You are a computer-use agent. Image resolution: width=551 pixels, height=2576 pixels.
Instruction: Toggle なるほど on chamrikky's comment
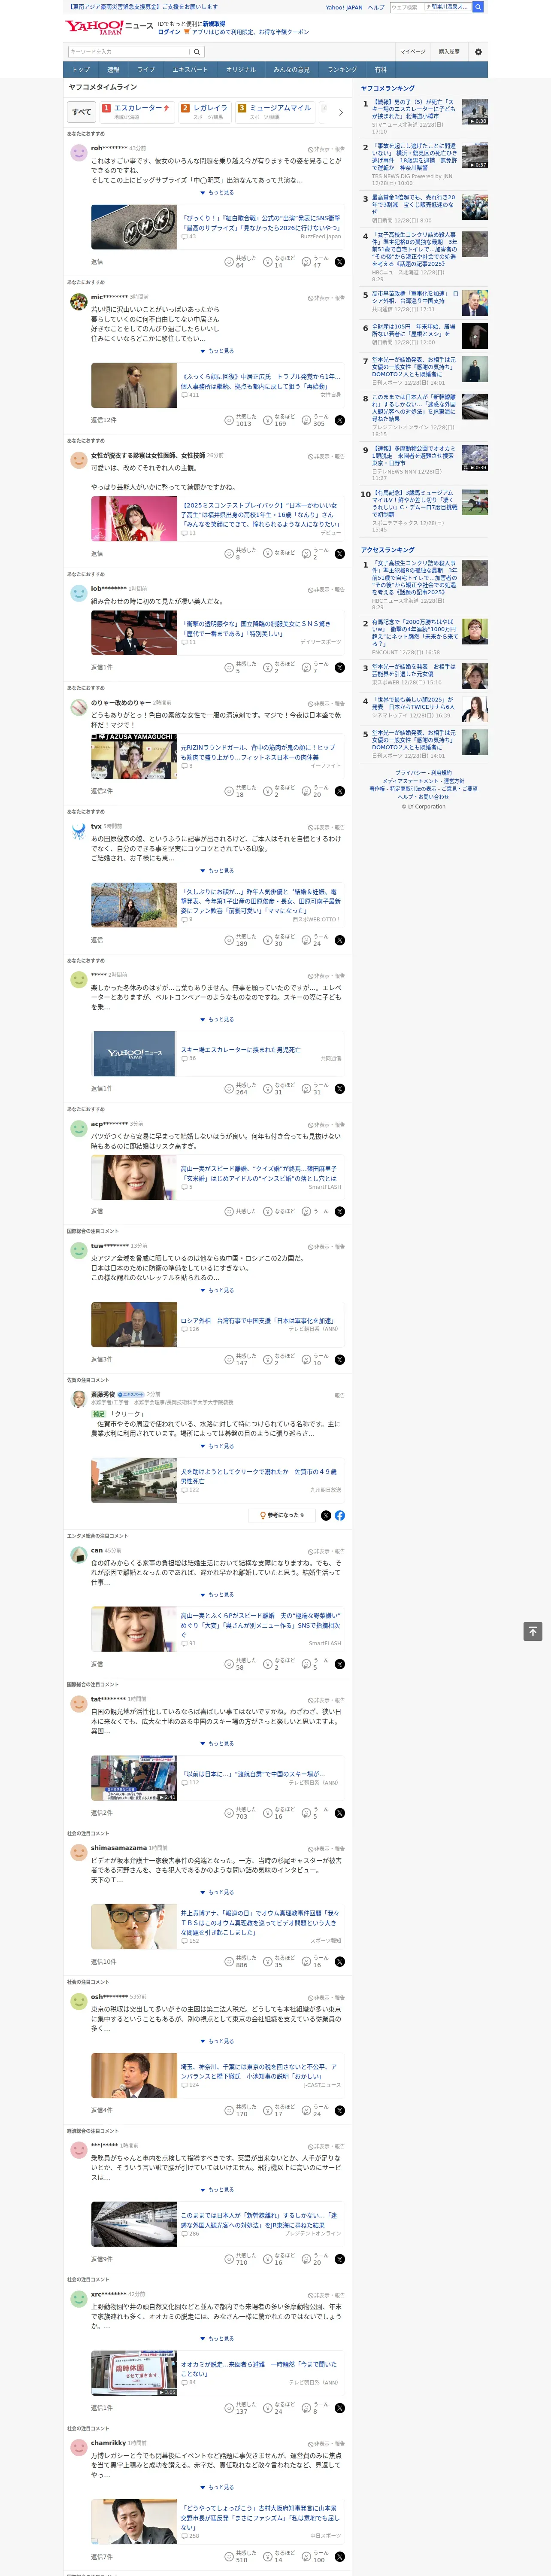pos(279,2556)
